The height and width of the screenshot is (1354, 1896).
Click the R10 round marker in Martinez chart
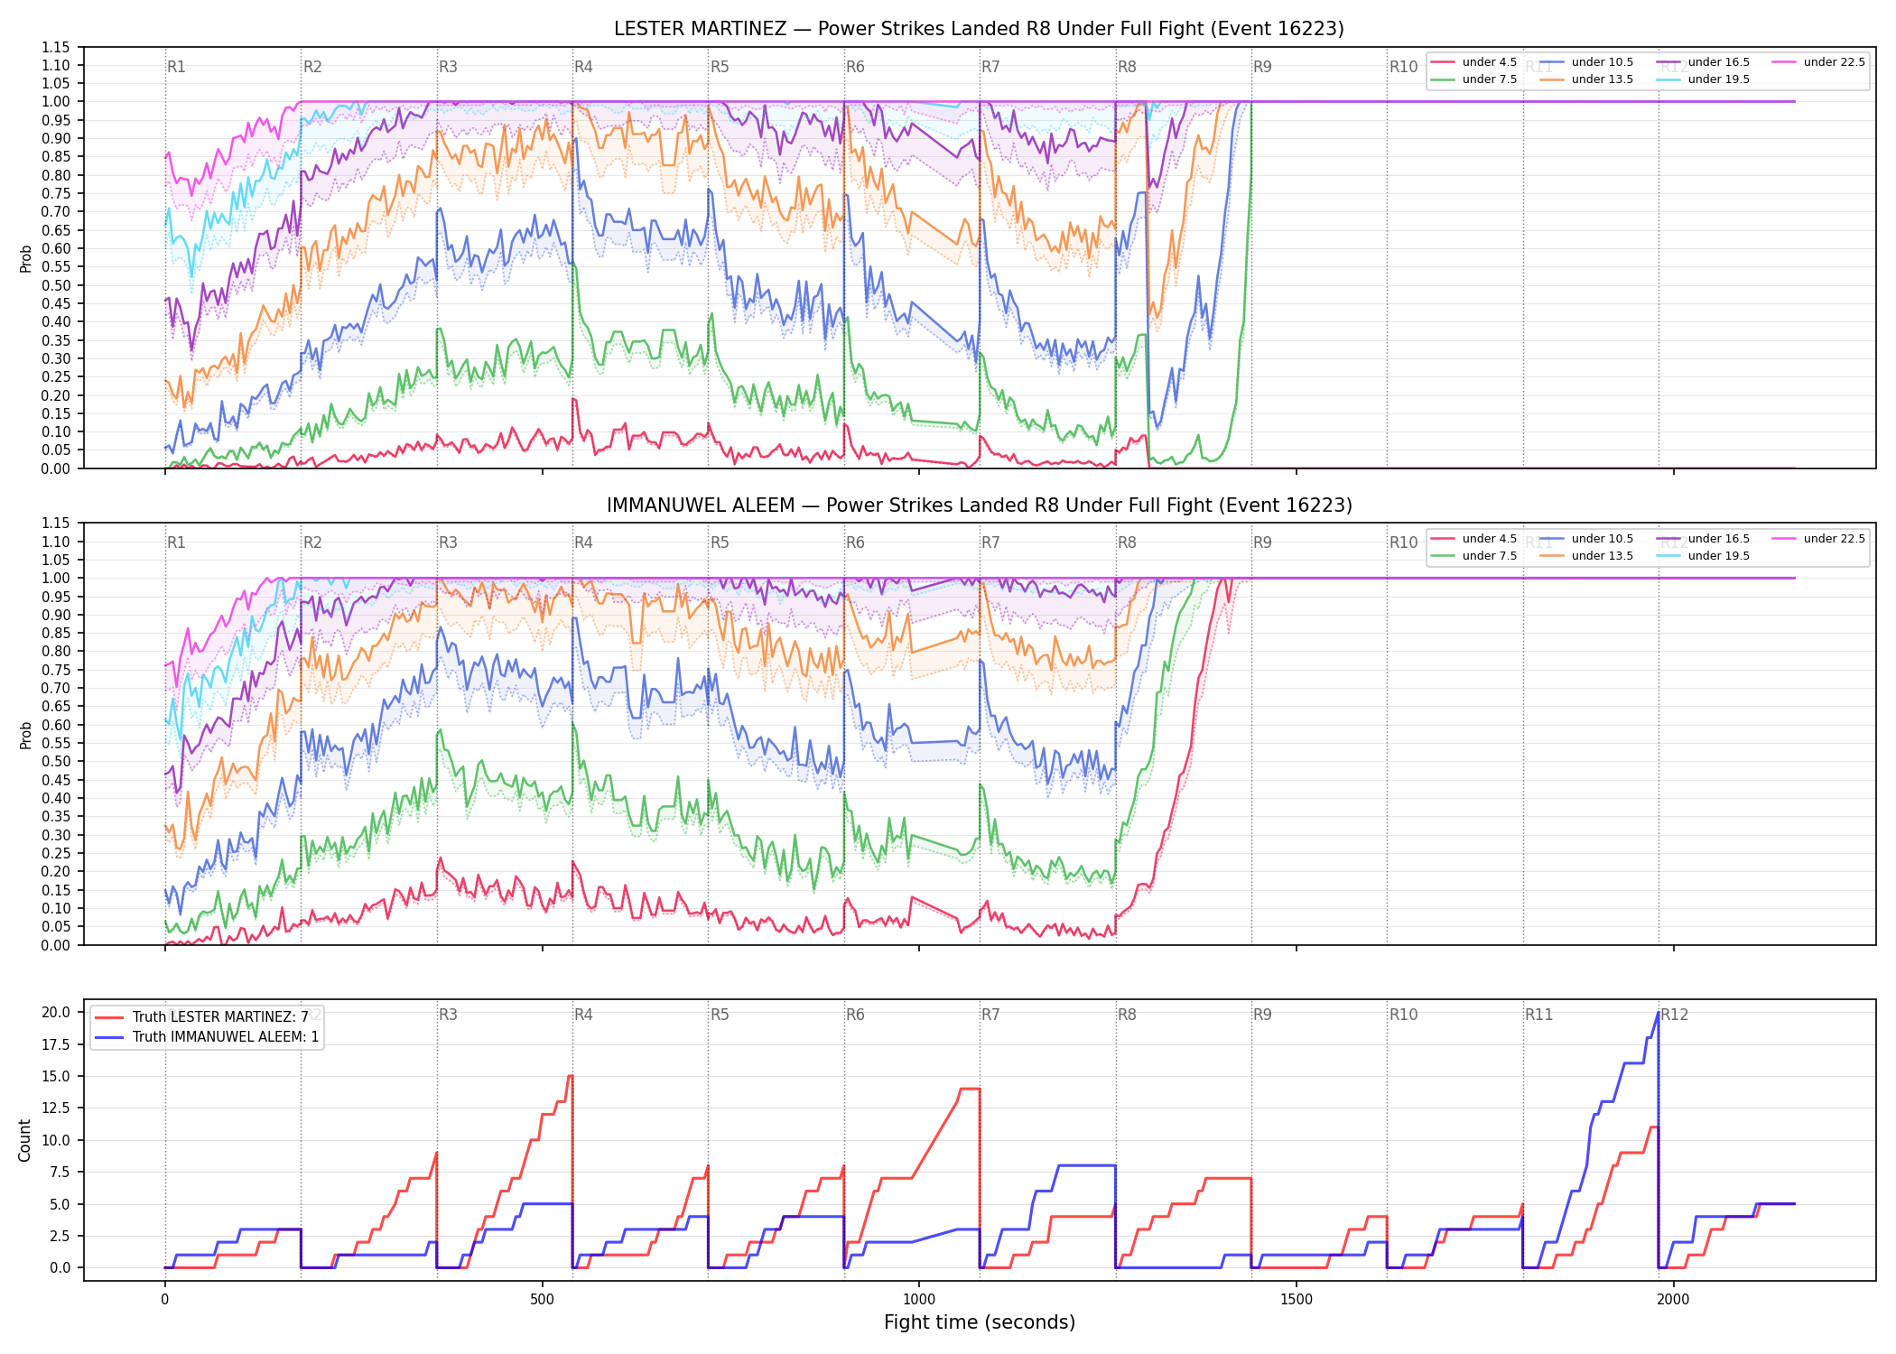[1403, 67]
